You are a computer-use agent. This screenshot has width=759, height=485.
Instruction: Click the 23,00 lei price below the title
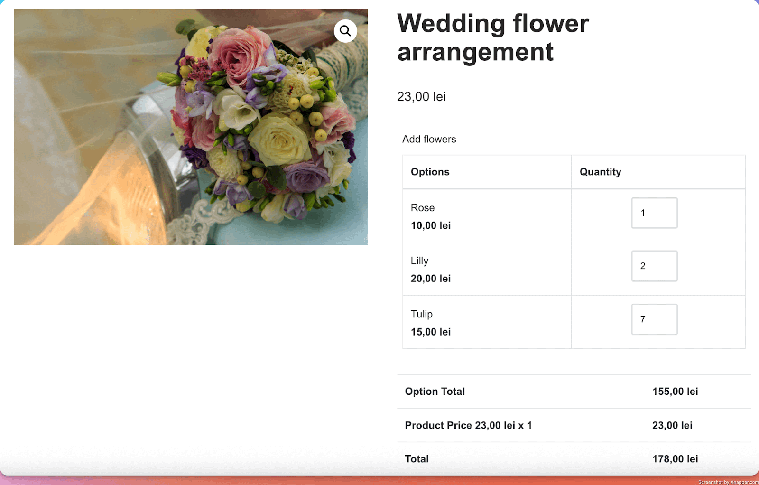click(x=421, y=97)
